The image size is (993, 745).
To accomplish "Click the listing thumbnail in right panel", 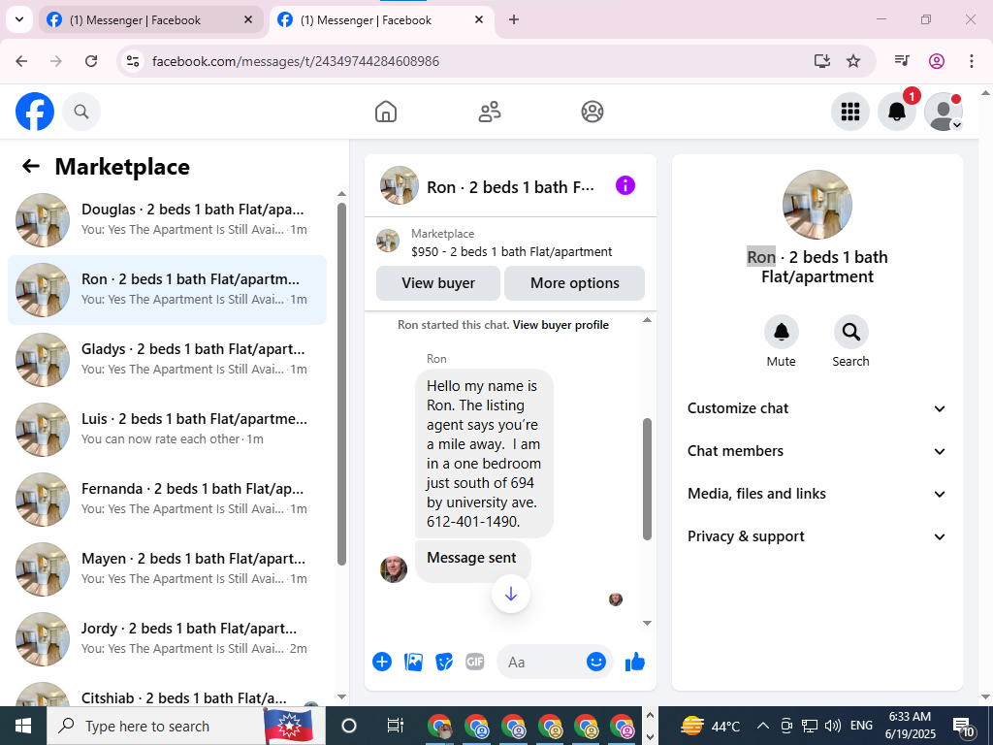I will pyautogui.click(x=817, y=205).
